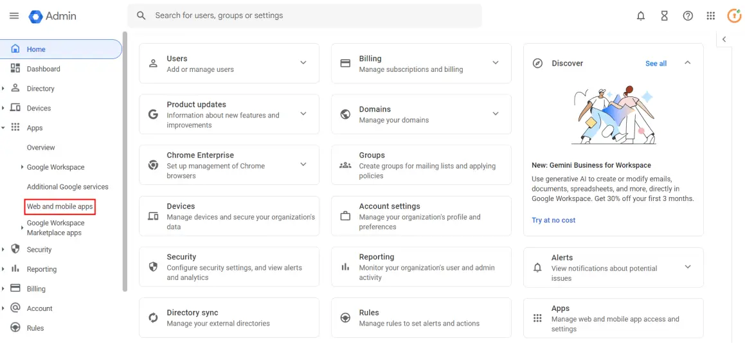Screen dimensions: 745x343
Task: Expand the Security sidebar arrow
Action: tap(3, 249)
